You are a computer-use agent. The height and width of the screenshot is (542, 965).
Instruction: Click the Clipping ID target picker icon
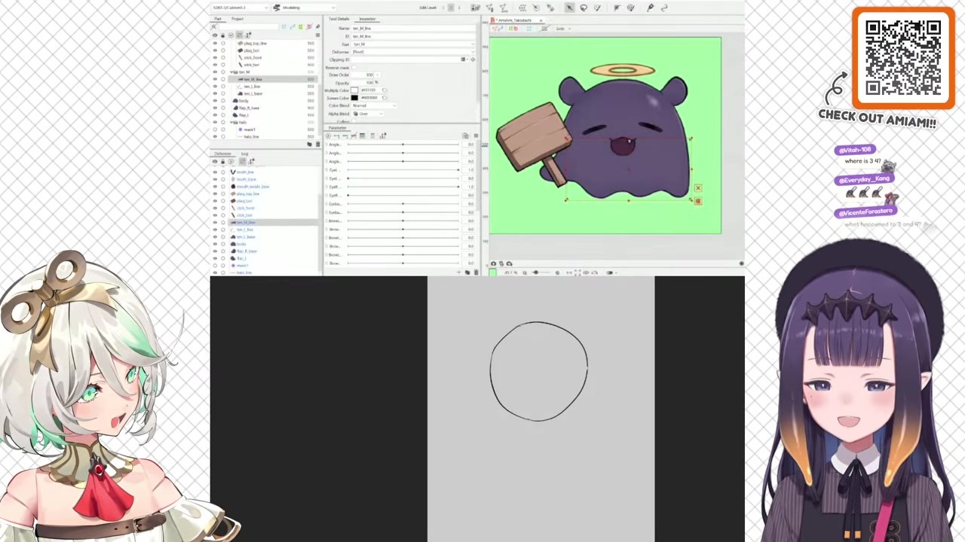point(473,59)
